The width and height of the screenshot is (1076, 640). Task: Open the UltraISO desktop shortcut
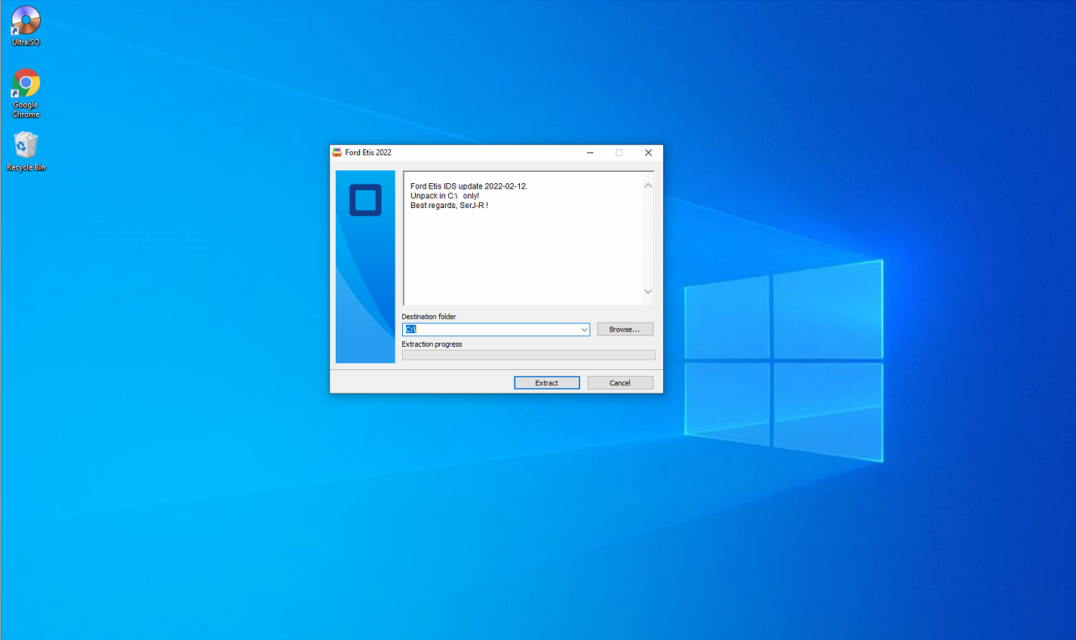(x=26, y=26)
